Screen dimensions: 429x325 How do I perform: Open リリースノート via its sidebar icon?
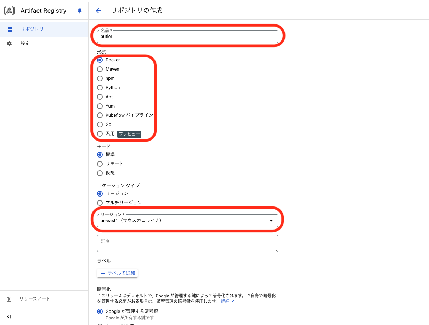(x=9, y=299)
